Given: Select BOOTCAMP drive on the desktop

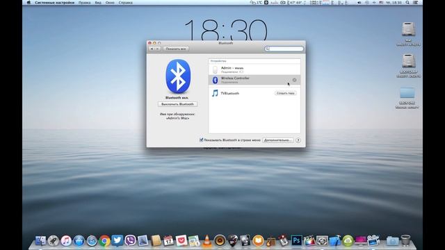Looking at the screenshot, I should pyautogui.click(x=408, y=65).
